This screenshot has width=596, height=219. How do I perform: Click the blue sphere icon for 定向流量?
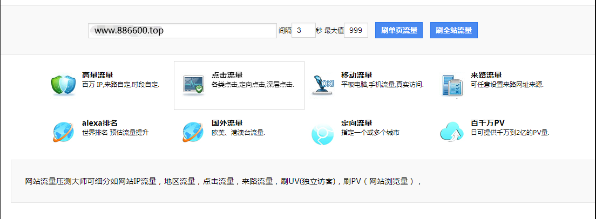[322, 134]
